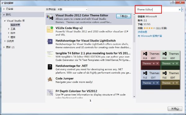Open the 详细信息 link
186x115 pixels.
click(x=142, y=32)
